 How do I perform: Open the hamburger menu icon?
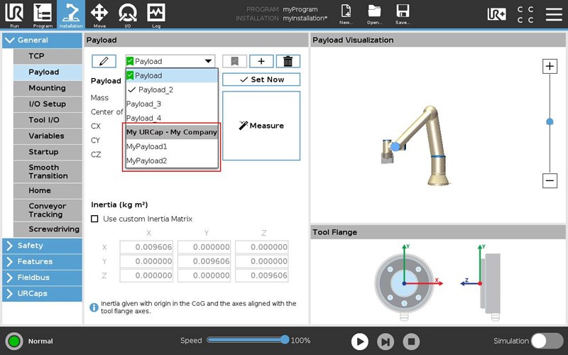[553, 14]
